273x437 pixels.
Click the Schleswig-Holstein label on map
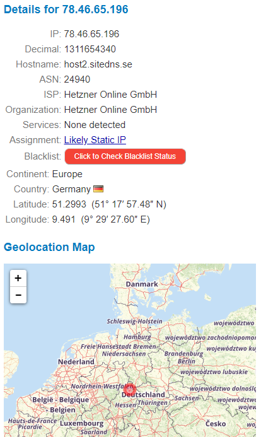point(134,322)
